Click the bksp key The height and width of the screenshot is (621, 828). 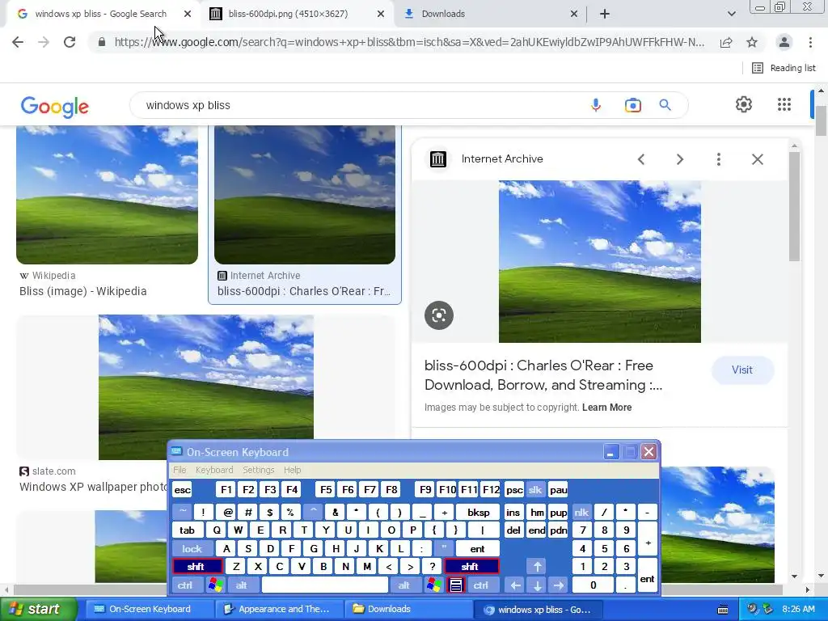point(479,512)
